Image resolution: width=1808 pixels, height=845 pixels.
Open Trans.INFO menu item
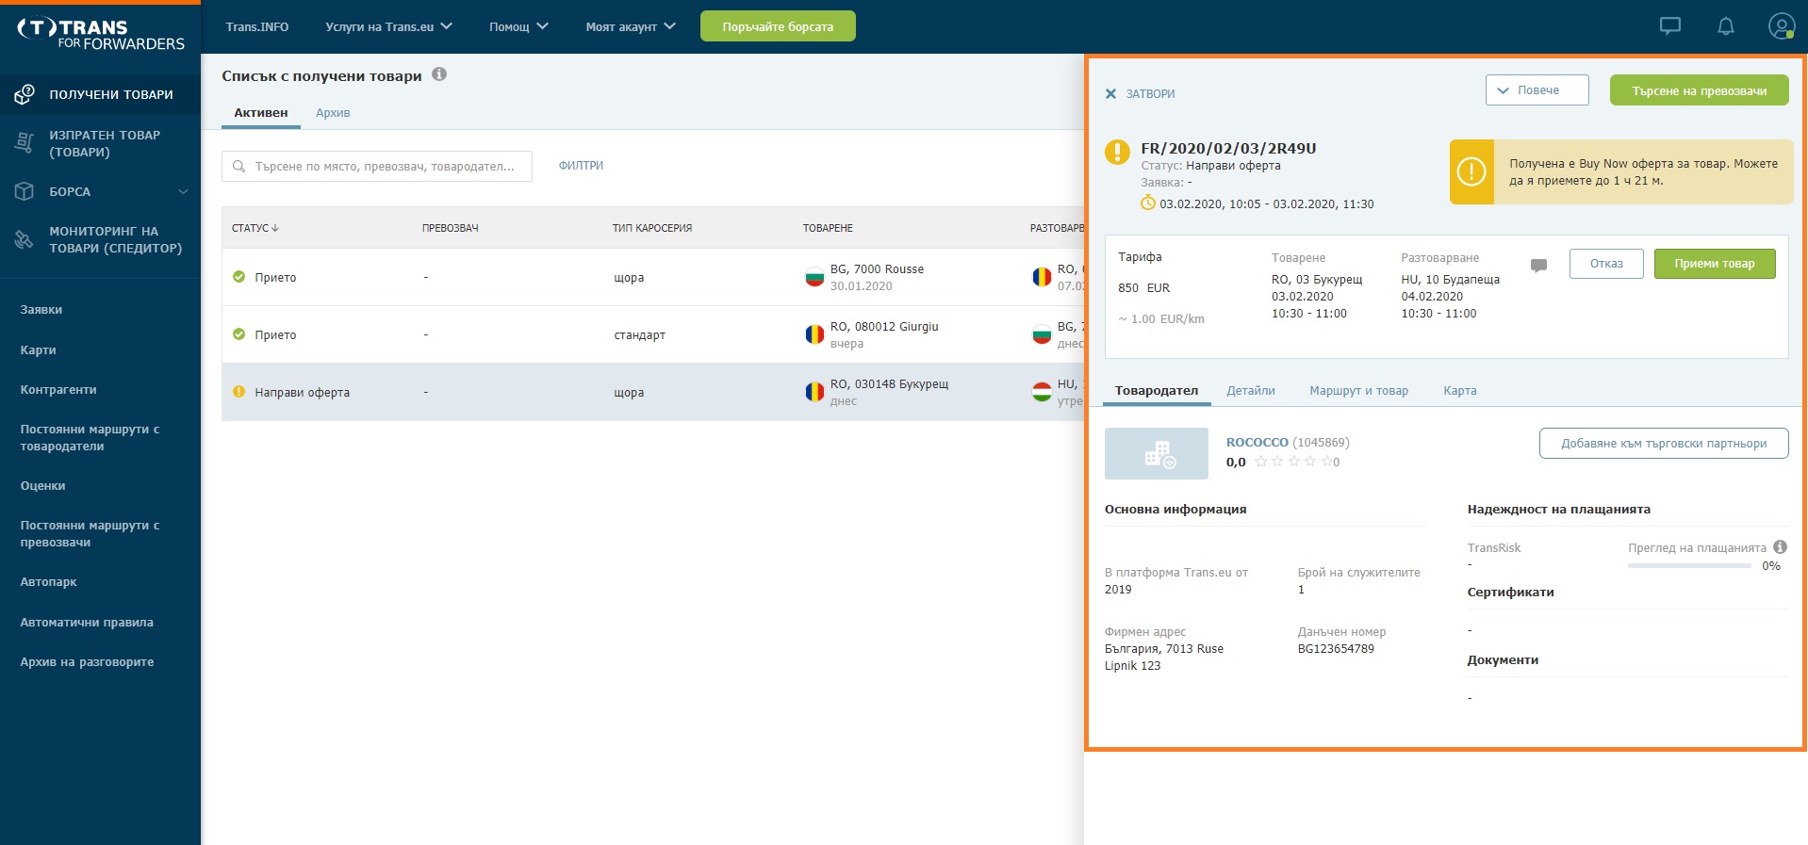[x=257, y=26]
